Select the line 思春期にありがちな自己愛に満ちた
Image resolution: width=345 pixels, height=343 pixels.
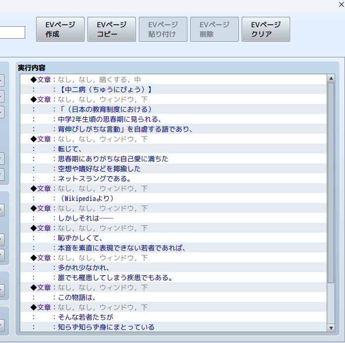[173, 159]
